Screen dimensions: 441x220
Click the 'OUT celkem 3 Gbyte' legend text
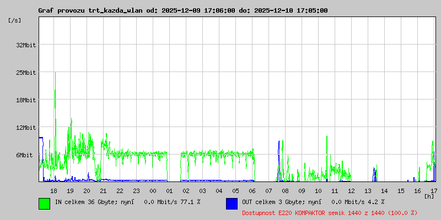279,202
